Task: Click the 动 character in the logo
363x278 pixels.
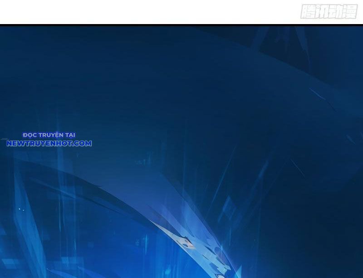Action: [x=336, y=12]
